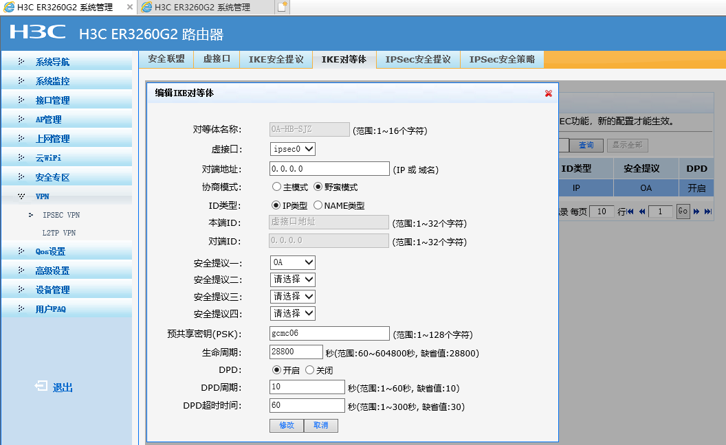Select 主模式 negotiation mode
This screenshot has width=726, height=445.
tap(277, 187)
